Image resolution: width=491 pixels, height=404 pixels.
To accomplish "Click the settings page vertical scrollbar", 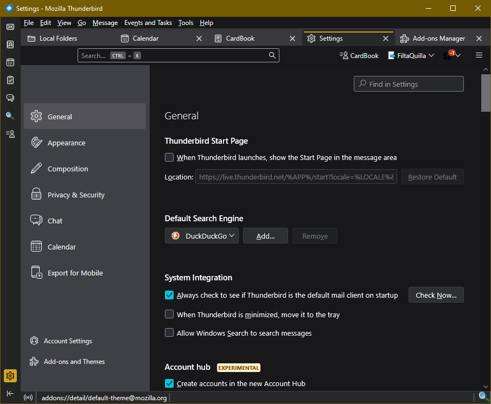I will [x=486, y=93].
